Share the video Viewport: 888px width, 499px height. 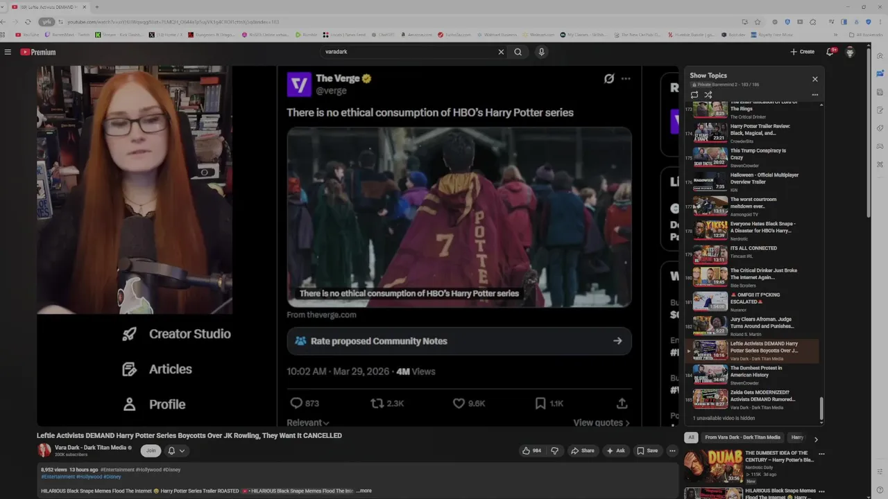pos(582,450)
